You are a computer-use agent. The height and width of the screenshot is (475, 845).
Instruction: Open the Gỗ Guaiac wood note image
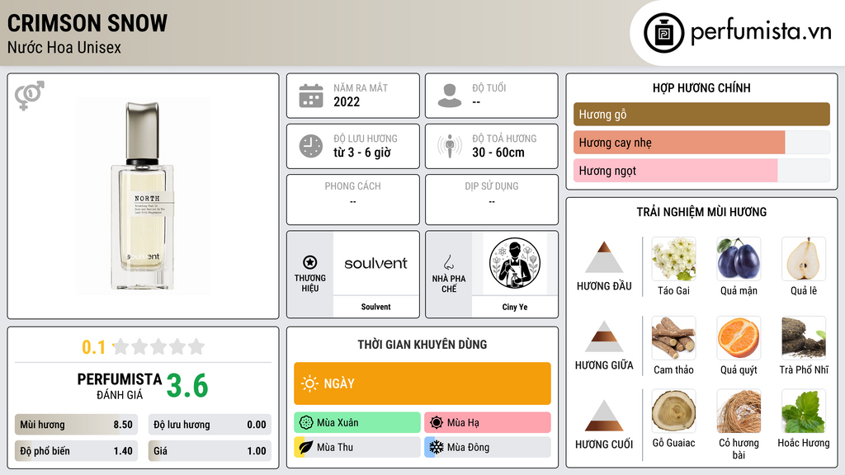pyautogui.click(x=673, y=412)
